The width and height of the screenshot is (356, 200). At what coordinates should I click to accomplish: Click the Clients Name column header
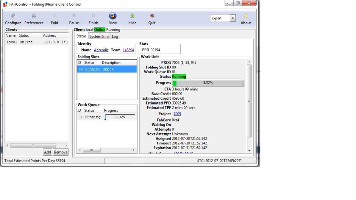[11, 35]
